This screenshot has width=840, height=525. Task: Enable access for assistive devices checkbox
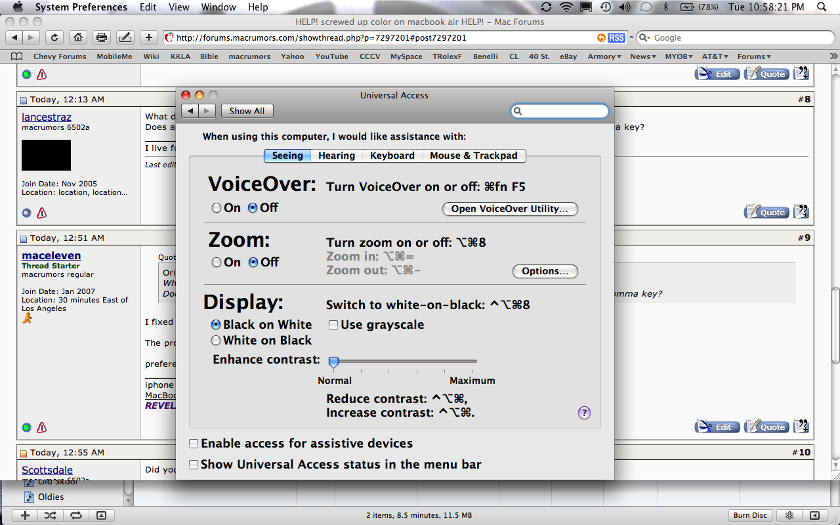(x=194, y=444)
